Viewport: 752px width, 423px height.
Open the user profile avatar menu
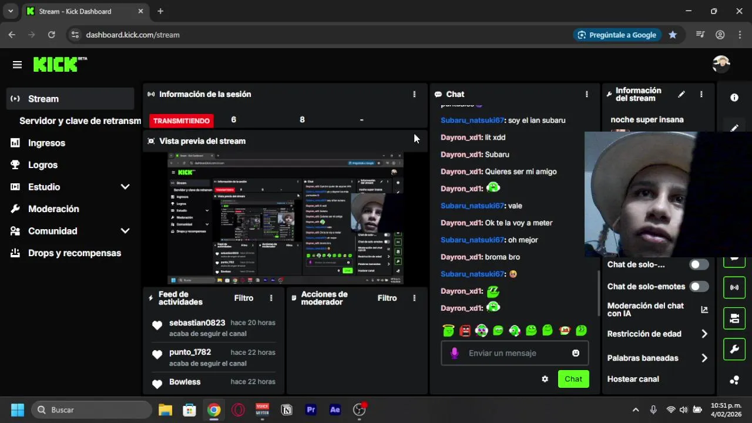pos(721,64)
